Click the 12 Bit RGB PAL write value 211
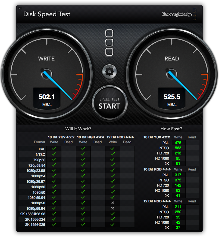Viewport: 219px width, 237px height. pos(178,207)
